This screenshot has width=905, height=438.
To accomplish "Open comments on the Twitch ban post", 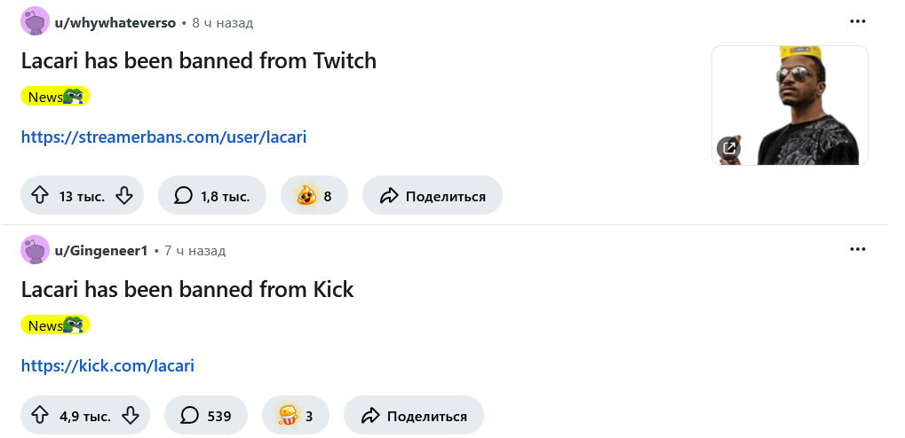I will tap(211, 196).
